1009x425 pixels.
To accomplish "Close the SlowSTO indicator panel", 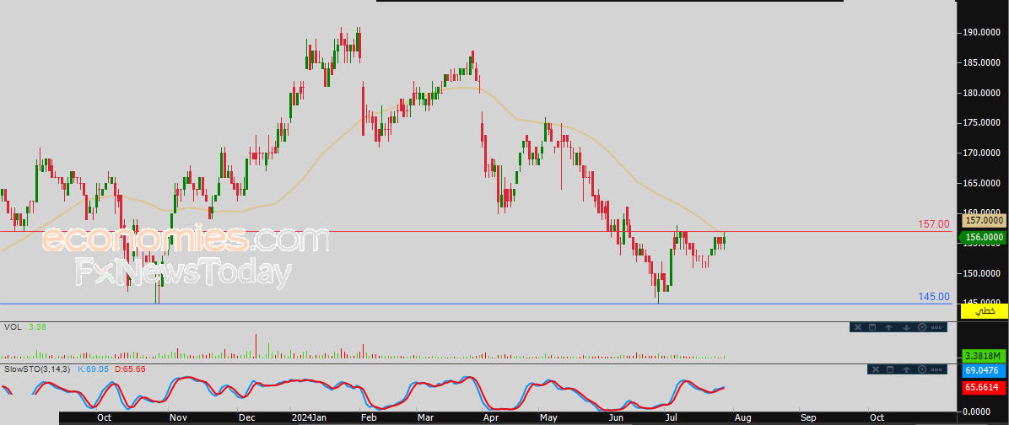I will pos(876,369).
